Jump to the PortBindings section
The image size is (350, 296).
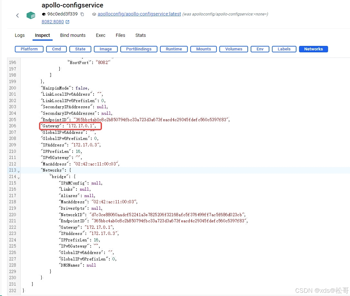139,49
